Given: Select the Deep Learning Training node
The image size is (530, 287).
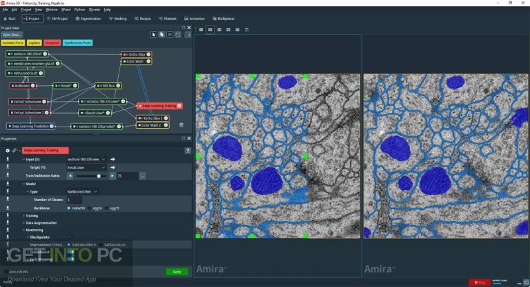Looking at the screenshot, I should point(159,106).
